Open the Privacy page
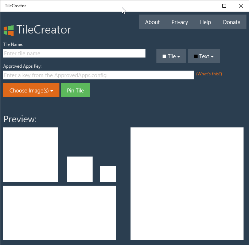This screenshot has width=249, height=245. pyautogui.click(x=180, y=22)
